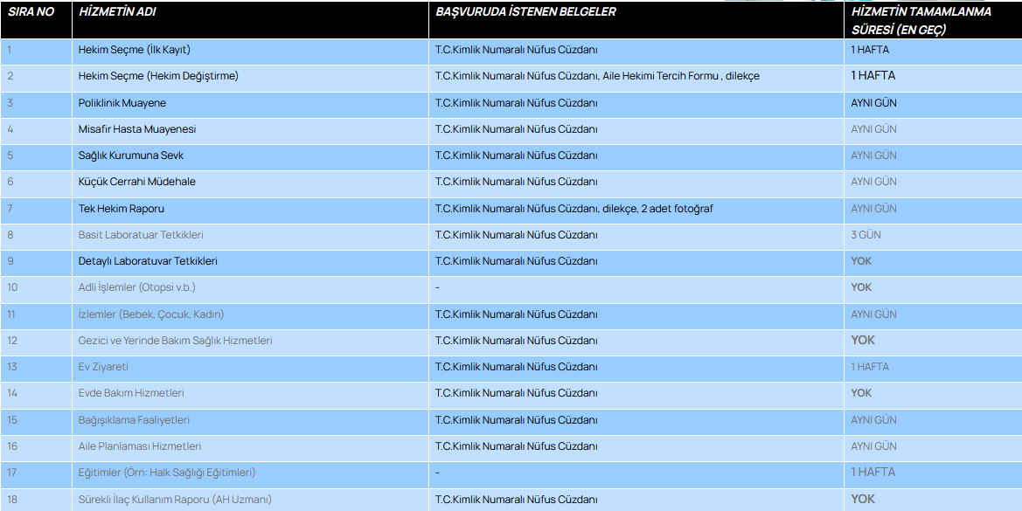Click the '3 GÜN' completion time cell

[866, 235]
